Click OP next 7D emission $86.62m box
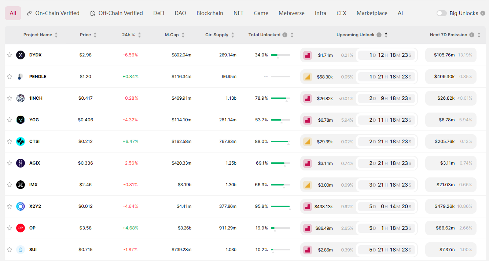 tap(451, 228)
